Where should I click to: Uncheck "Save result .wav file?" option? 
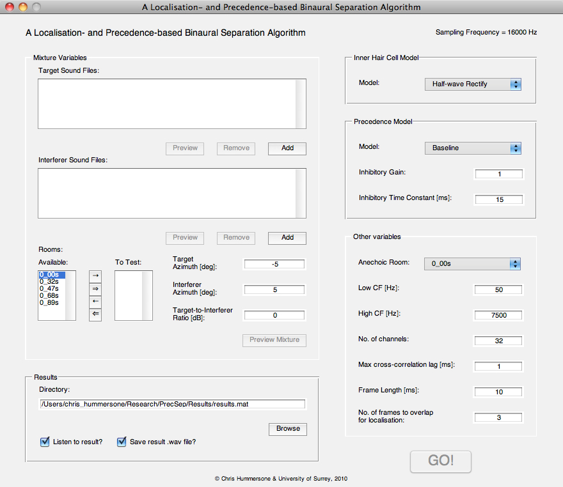point(122,442)
